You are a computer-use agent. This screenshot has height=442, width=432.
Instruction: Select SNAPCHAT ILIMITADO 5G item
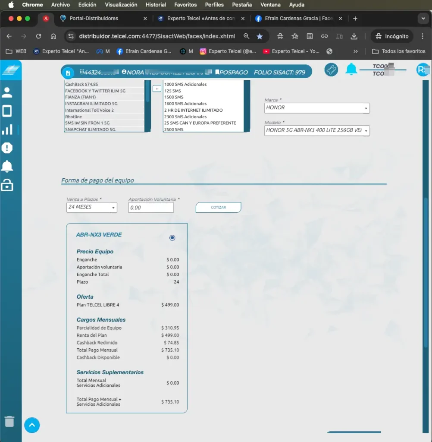pyautogui.click(x=104, y=129)
